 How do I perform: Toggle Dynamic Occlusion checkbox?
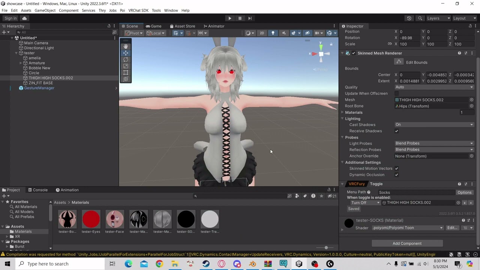coord(397,175)
